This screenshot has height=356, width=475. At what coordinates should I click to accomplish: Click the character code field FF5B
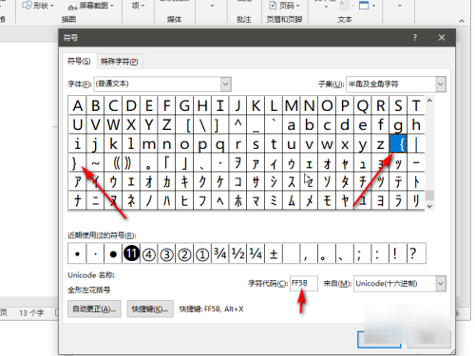(x=304, y=283)
